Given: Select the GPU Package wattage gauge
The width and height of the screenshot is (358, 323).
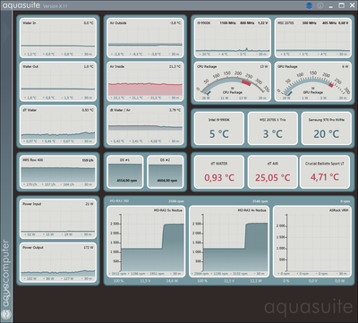Looking at the screenshot, I should (312, 81).
